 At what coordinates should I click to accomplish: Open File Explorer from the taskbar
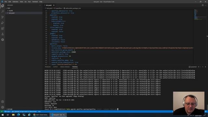13,115
